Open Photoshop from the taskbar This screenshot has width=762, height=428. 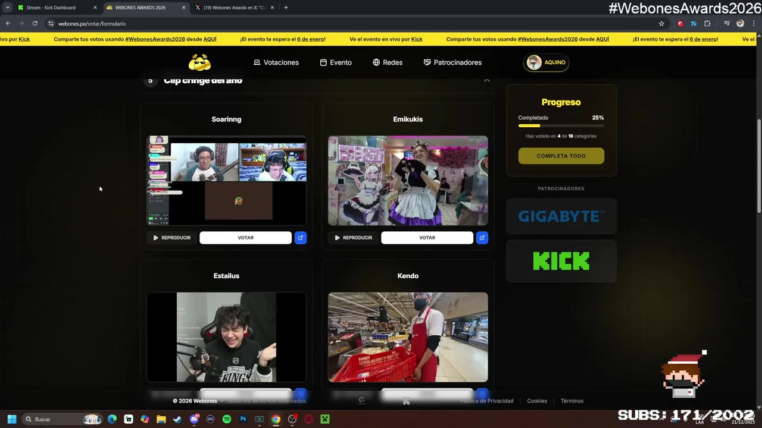click(243, 419)
